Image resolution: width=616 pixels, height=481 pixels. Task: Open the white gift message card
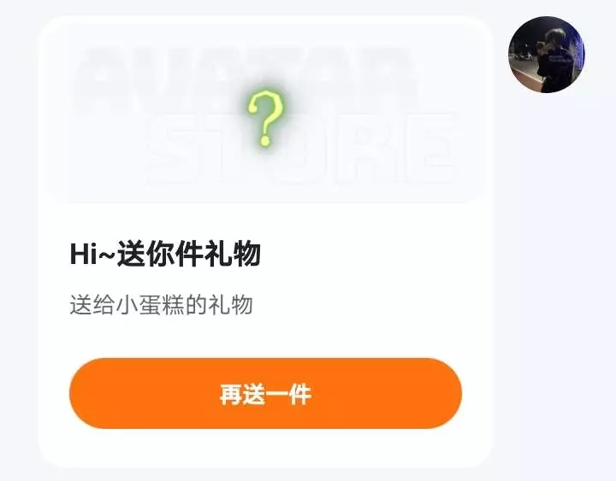(265, 242)
